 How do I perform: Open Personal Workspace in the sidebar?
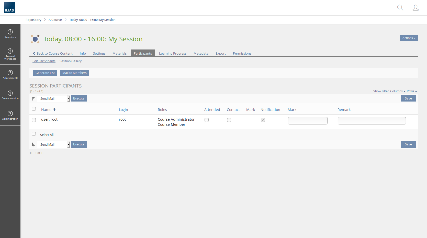[x=10, y=54]
